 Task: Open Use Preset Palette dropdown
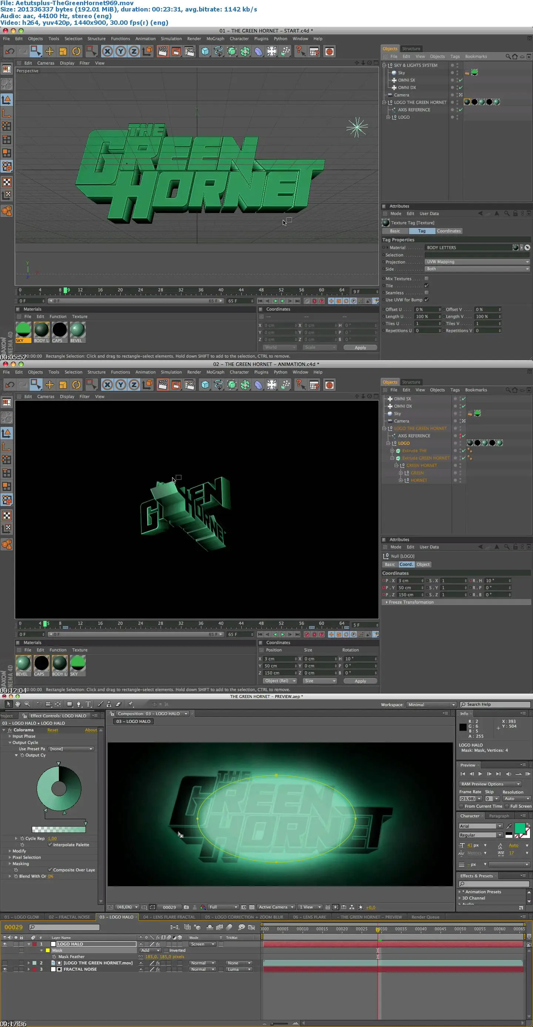click(71, 749)
